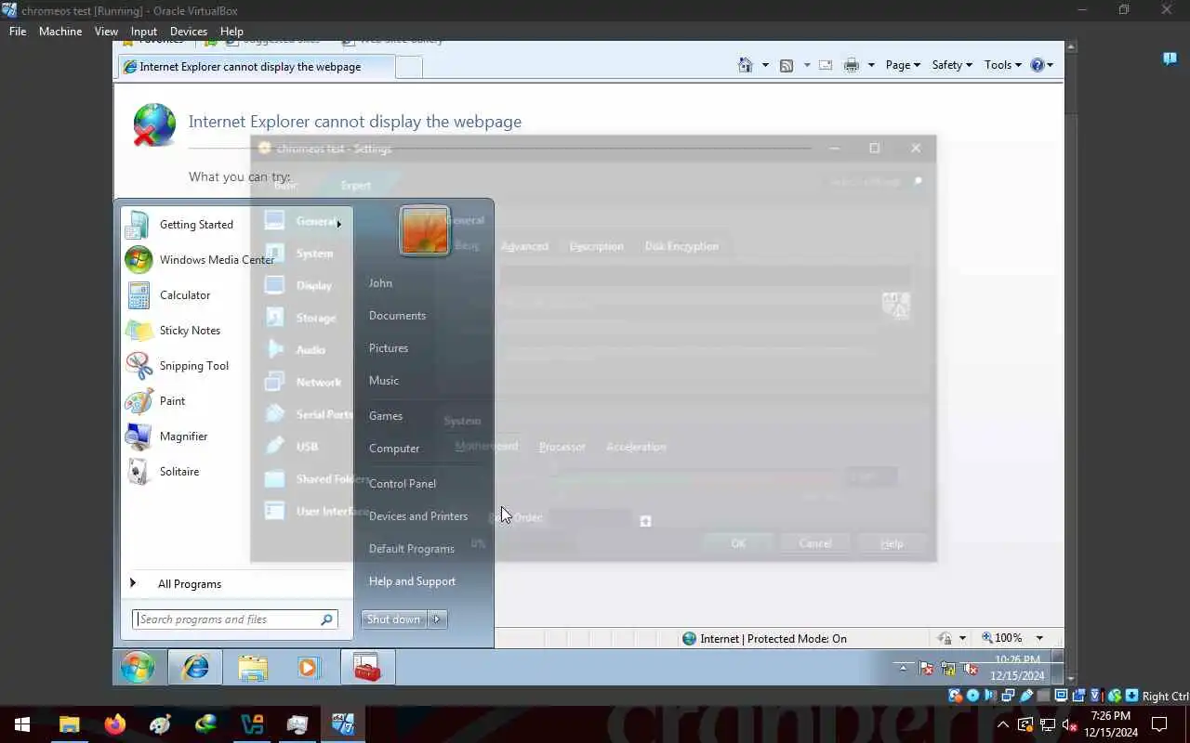Open File Explorer on the host taskbar

[x=70, y=724]
